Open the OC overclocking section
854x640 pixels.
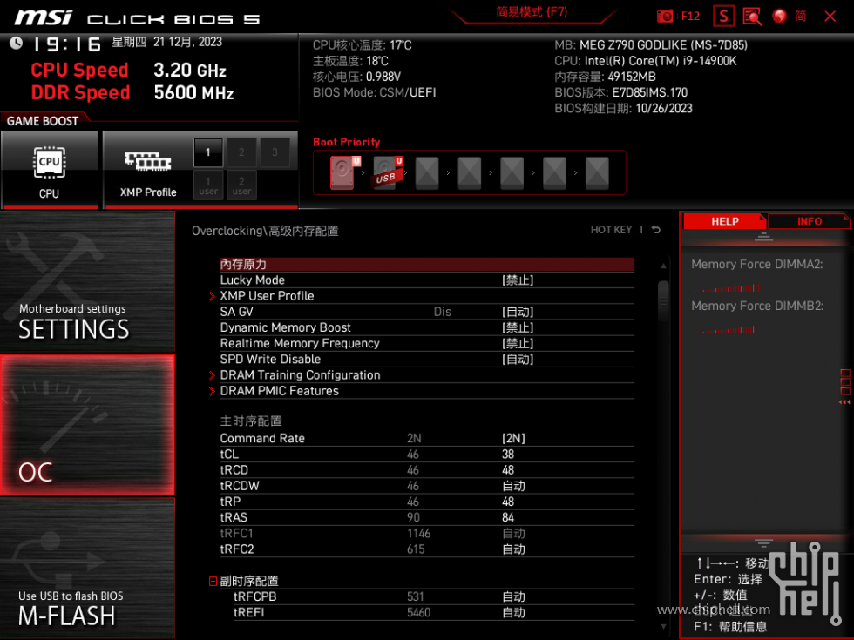(x=87, y=426)
